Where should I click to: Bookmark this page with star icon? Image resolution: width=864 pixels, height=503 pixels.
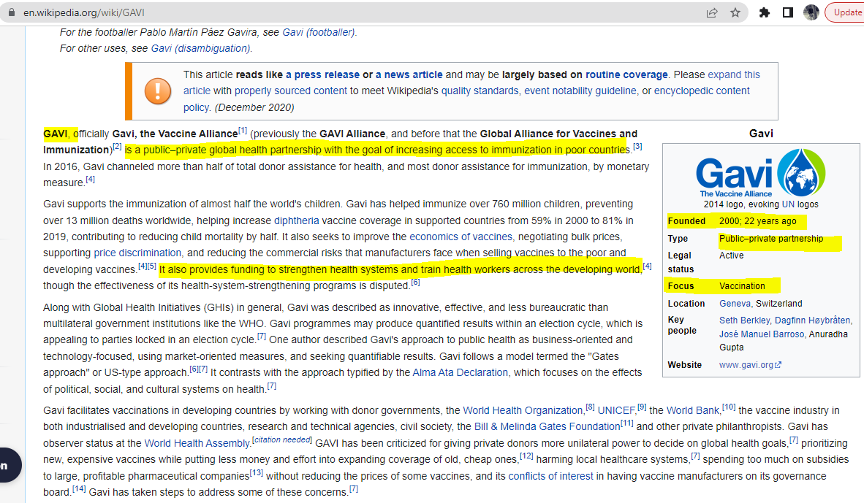click(735, 12)
